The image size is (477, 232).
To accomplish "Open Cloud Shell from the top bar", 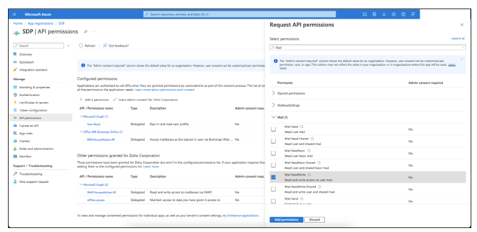I will [x=365, y=14].
